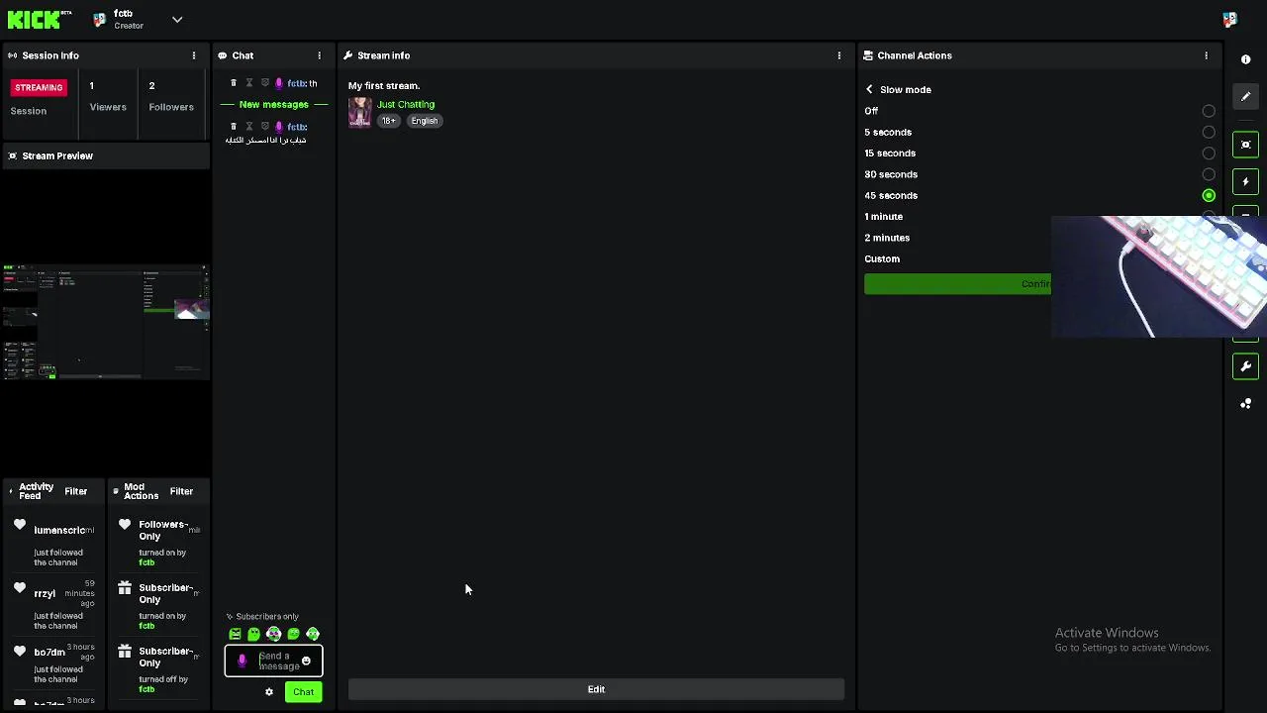Open Chat panel options menu
Screen dimensions: 1267x713
(319, 55)
